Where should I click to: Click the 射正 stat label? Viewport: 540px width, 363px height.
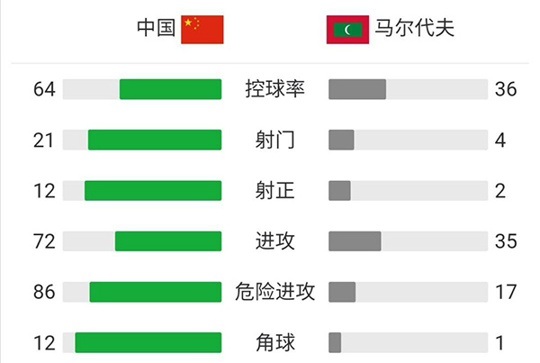click(274, 190)
